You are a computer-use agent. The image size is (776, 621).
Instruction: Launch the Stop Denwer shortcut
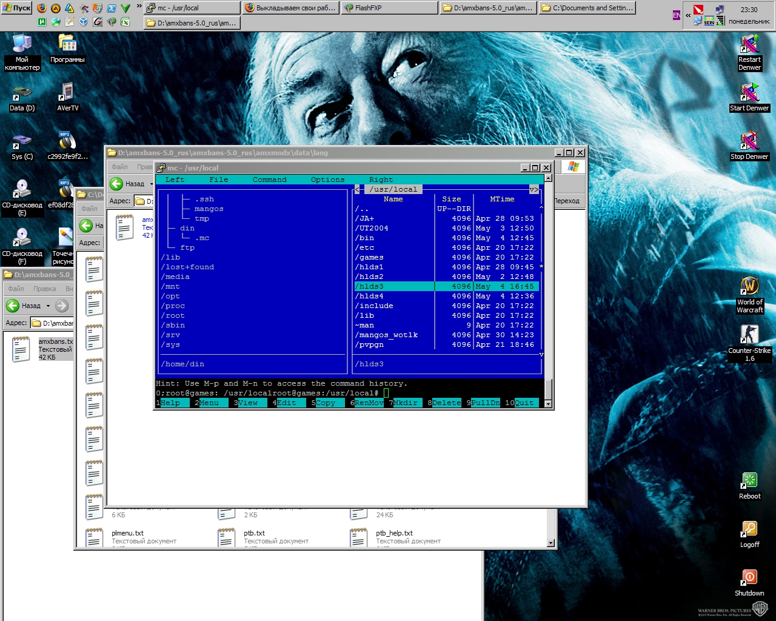(749, 146)
